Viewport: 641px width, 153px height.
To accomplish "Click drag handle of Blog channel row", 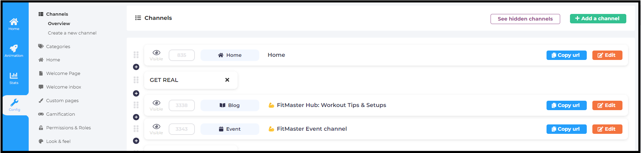I will click(x=136, y=105).
